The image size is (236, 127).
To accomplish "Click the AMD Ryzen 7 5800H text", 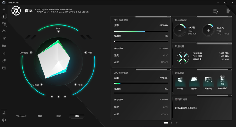I will click(55, 9).
